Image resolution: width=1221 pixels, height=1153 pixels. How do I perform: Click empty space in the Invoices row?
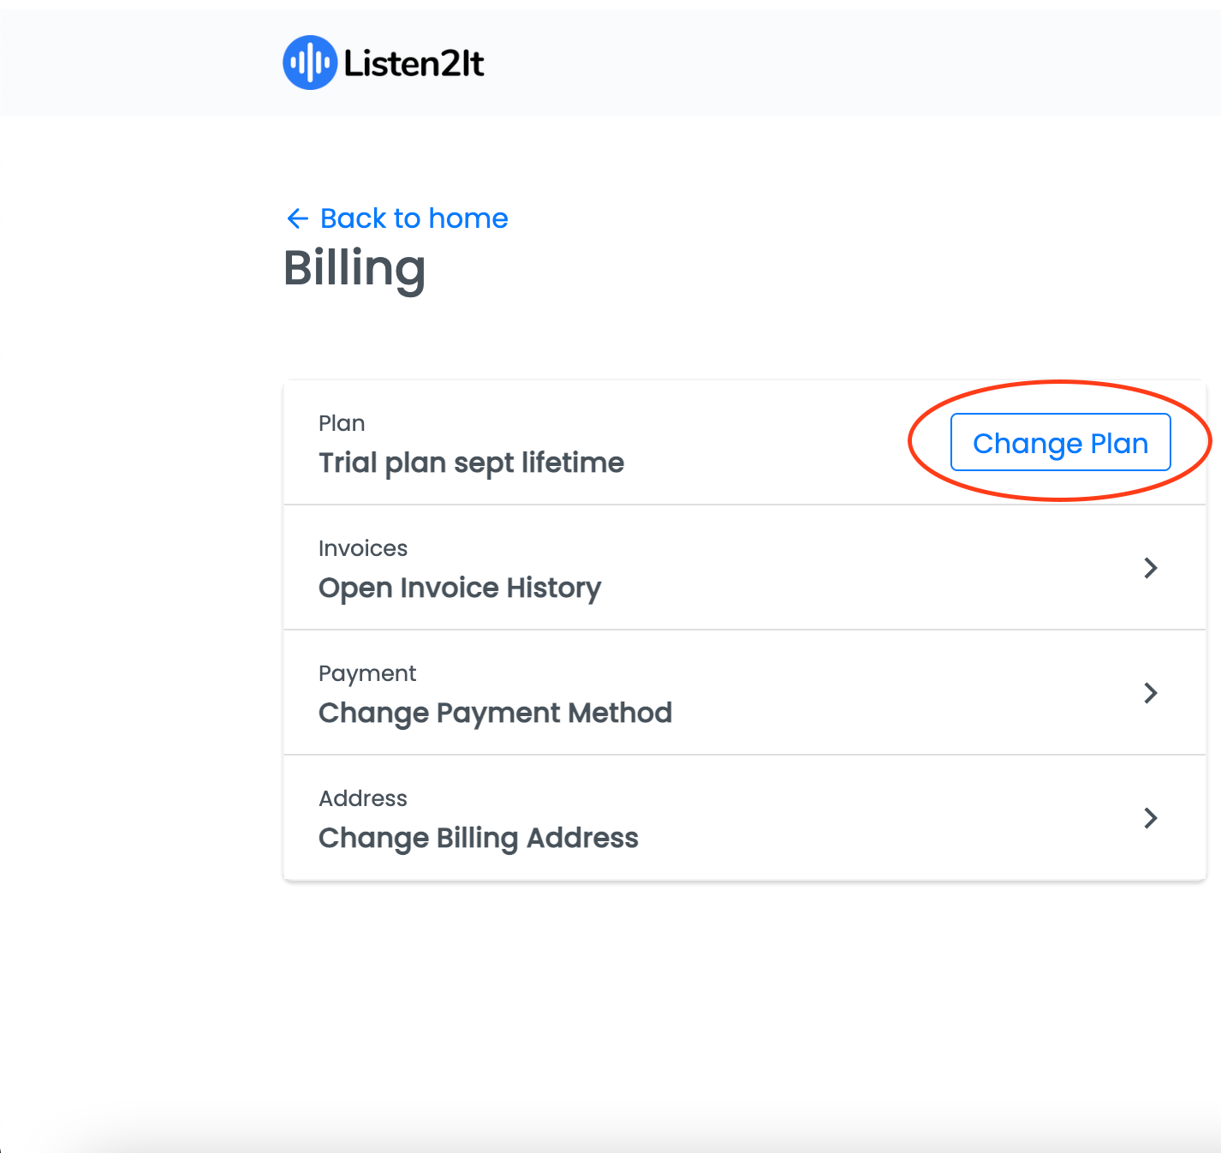(856, 568)
